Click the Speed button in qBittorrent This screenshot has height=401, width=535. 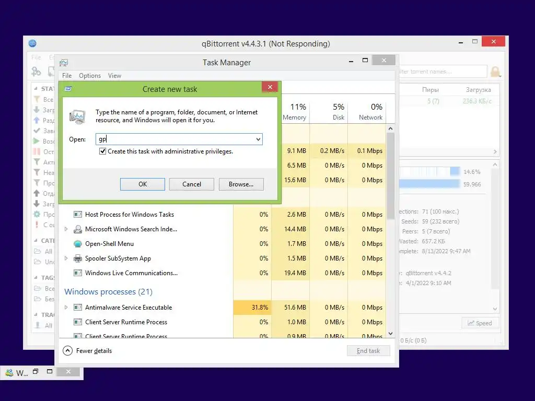point(480,323)
